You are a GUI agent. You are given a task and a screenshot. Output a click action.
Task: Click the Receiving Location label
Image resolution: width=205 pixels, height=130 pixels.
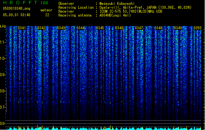[76, 7]
